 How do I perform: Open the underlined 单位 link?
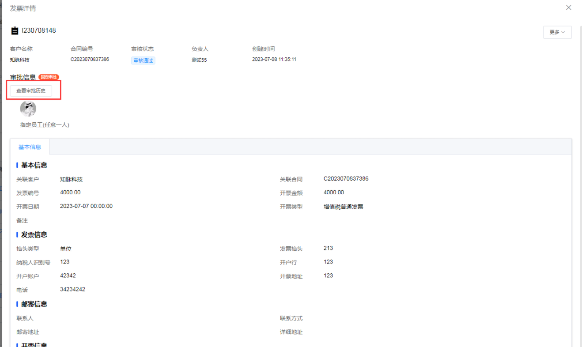(x=66, y=249)
